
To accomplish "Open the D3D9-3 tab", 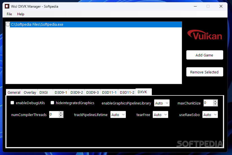I will click(x=93, y=92).
